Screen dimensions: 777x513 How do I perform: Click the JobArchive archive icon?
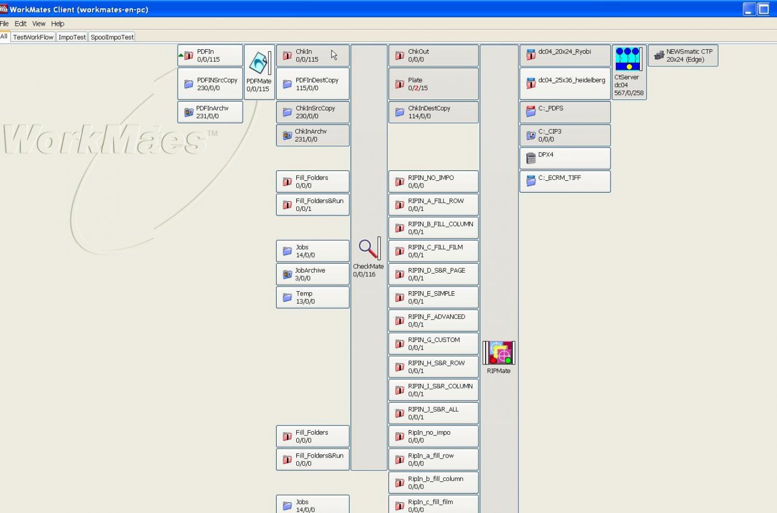(x=287, y=274)
